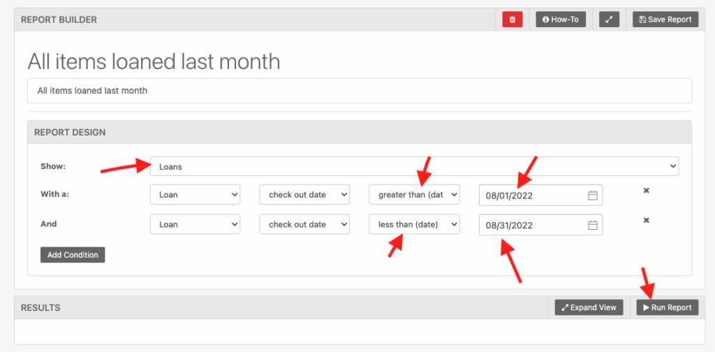Click the fullscreen expand arrows icon
Image resolution: width=715 pixels, height=352 pixels.
pos(610,20)
